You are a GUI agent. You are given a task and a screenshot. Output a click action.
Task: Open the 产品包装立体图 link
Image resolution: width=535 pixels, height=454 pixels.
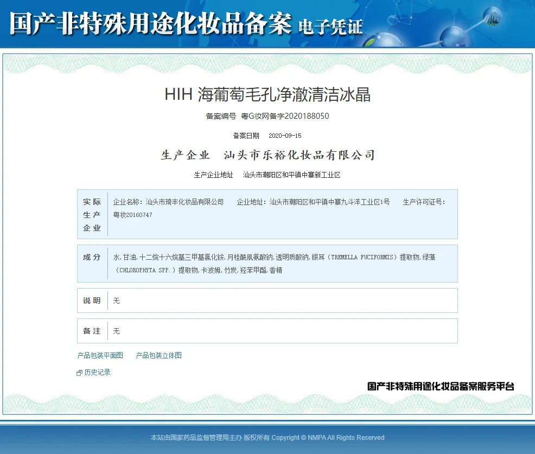(x=158, y=355)
